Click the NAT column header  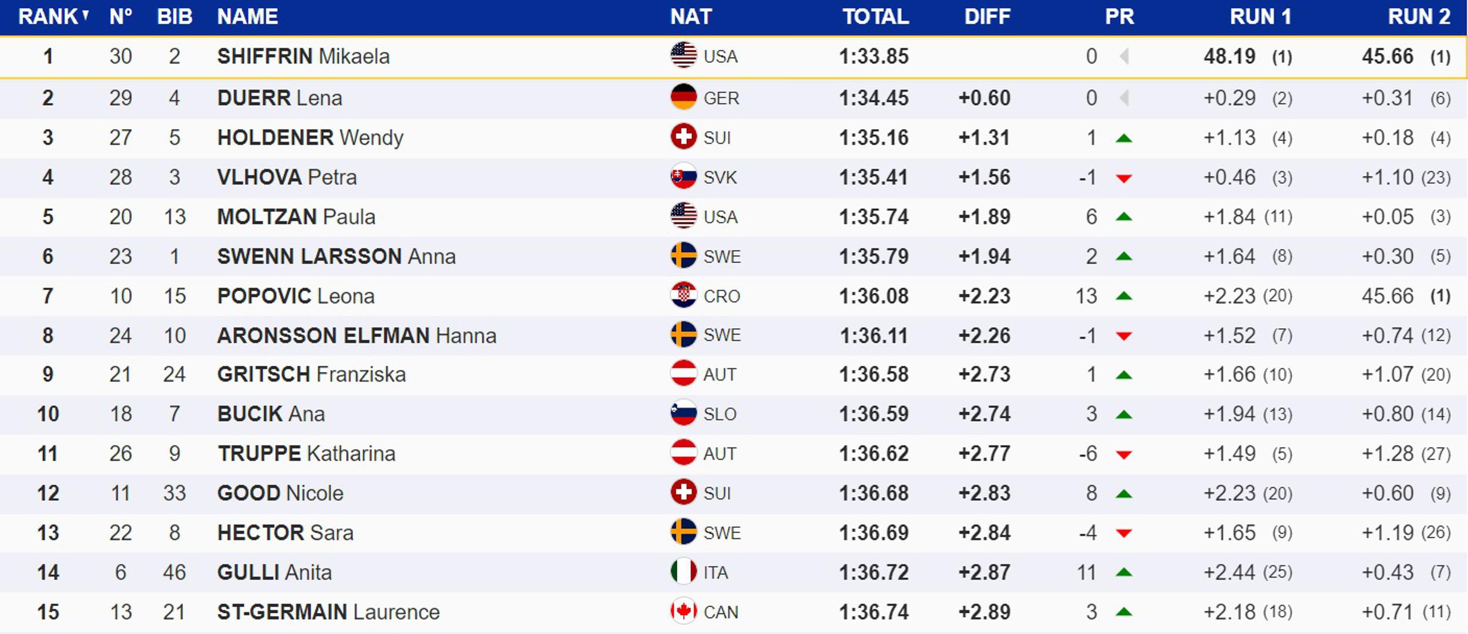point(691,16)
